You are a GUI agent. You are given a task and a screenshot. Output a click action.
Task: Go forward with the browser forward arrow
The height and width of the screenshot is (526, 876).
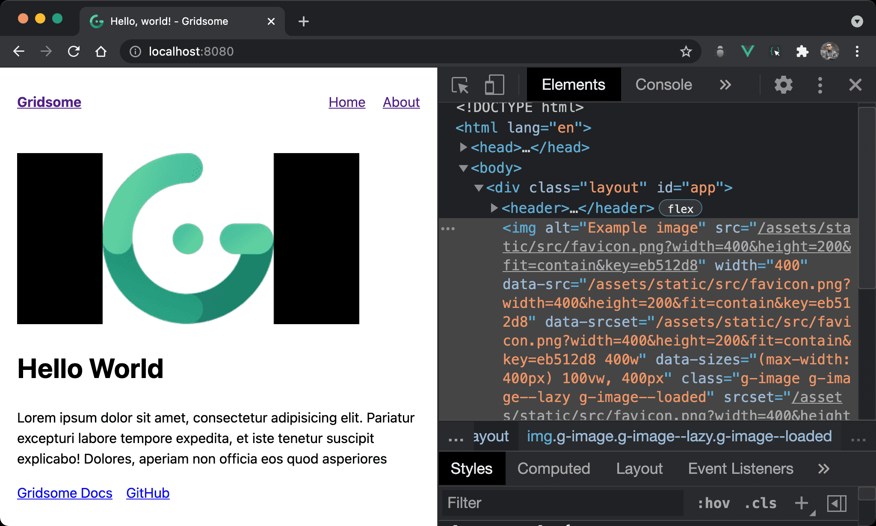(x=46, y=52)
